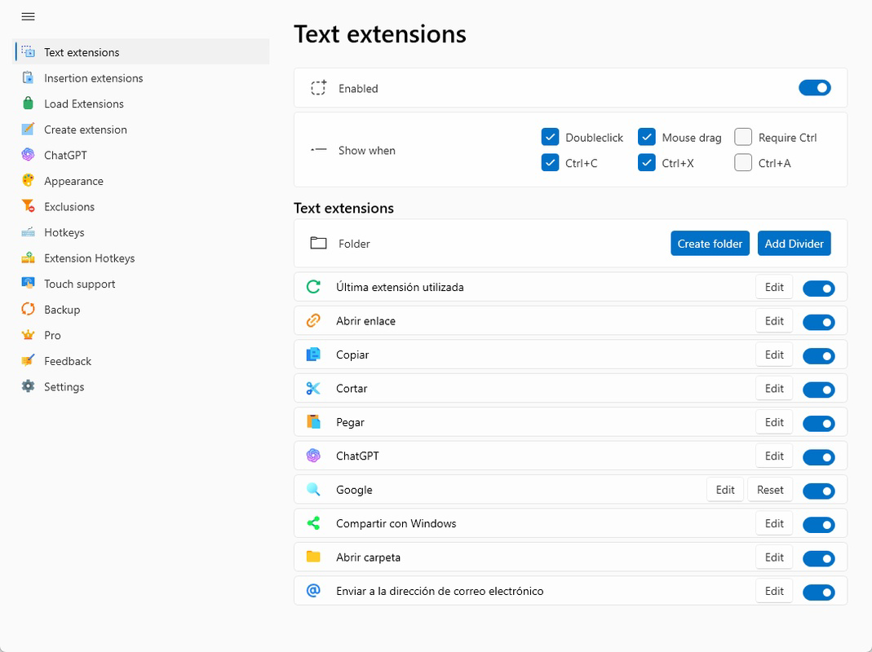
Task: Uncheck the Ctrl+X checkbox
Action: click(x=647, y=162)
